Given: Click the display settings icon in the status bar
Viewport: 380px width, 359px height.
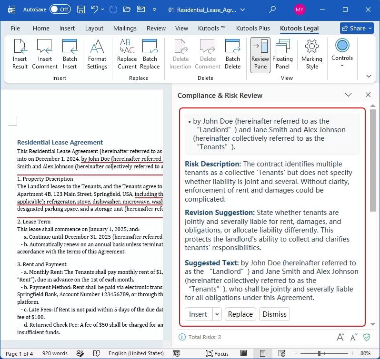Looking at the screenshot, I should click(x=176, y=353).
